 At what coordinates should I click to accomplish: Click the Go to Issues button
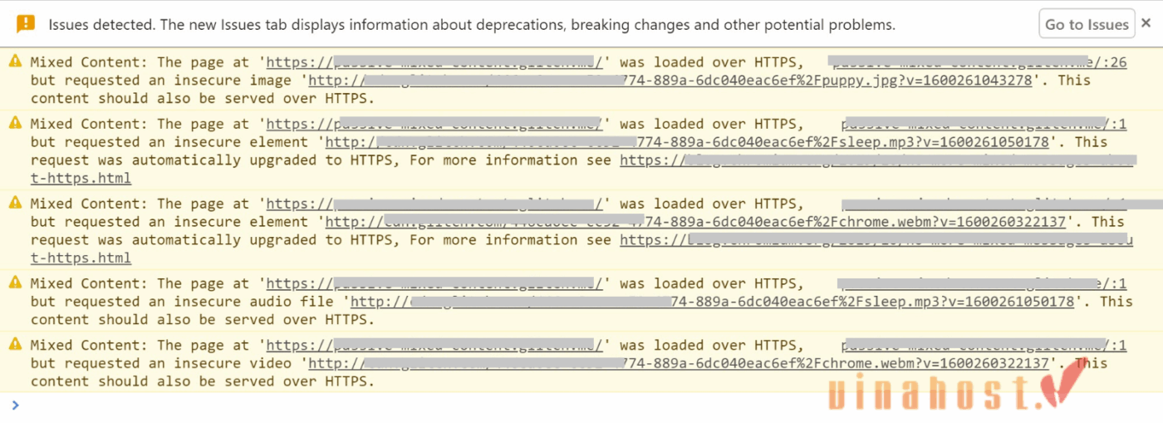1087,24
